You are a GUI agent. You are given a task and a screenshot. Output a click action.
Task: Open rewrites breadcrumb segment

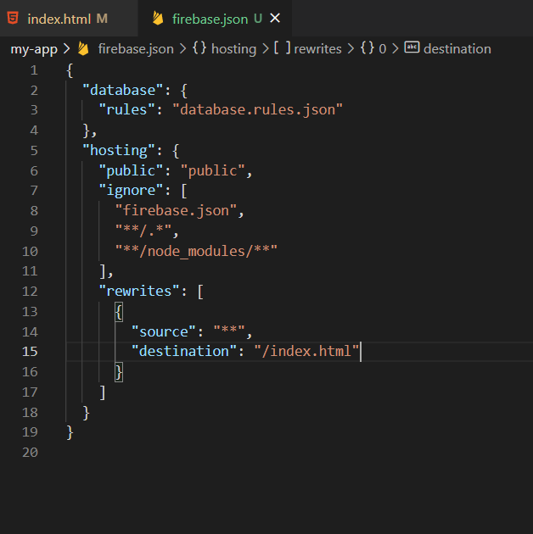(x=317, y=49)
